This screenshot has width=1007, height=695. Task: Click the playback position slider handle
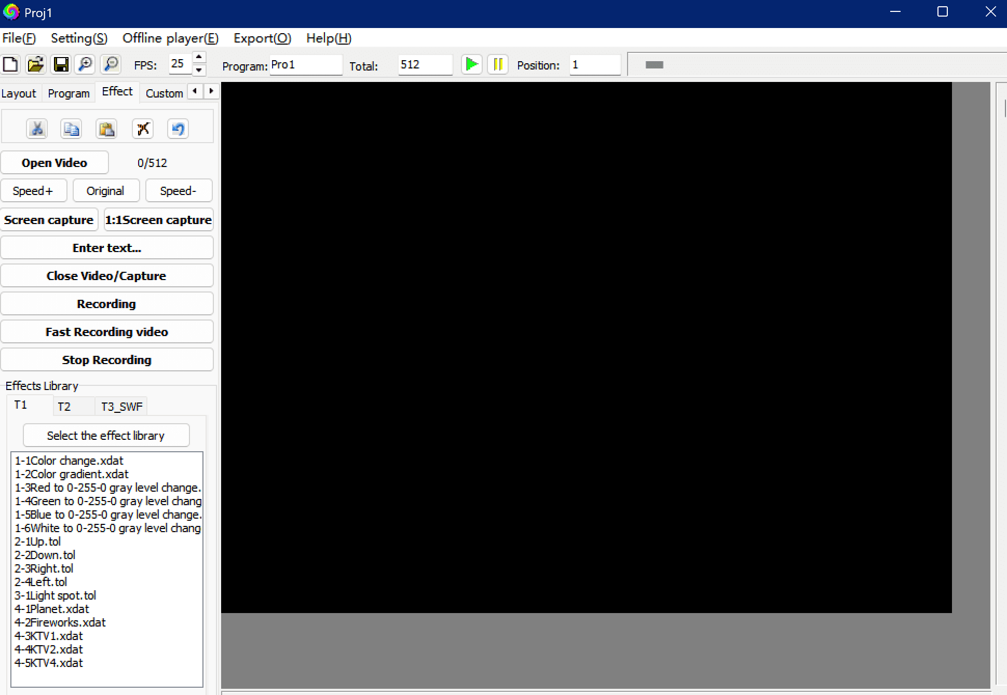pos(654,65)
